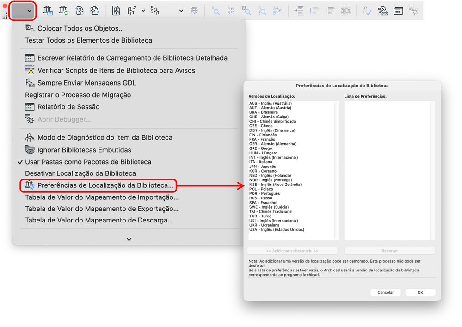Click the GUID toolbar icon
This screenshot has width=462, height=327.
coord(345,11)
